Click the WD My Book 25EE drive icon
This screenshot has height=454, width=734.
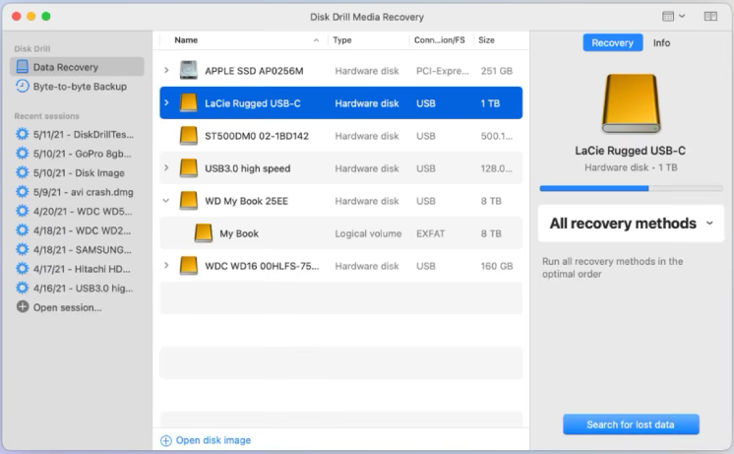coord(189,201)
